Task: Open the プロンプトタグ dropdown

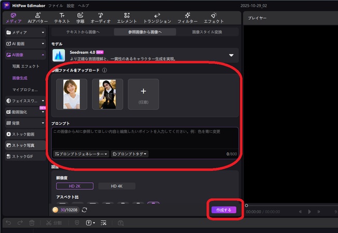Action: [x=130, y=154]
